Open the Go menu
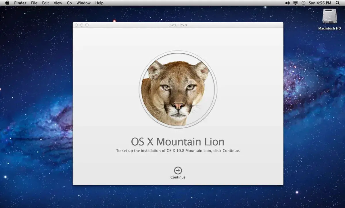Image resolution: width=345 pixels, height=208 pixels. click(69, 3)
